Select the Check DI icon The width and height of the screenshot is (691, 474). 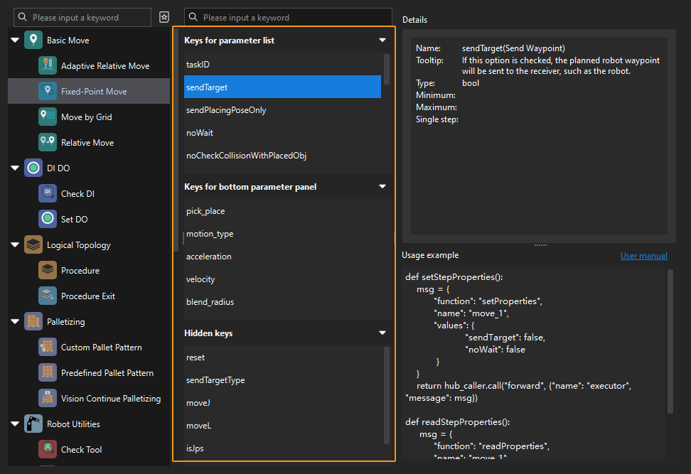(48, 194)
